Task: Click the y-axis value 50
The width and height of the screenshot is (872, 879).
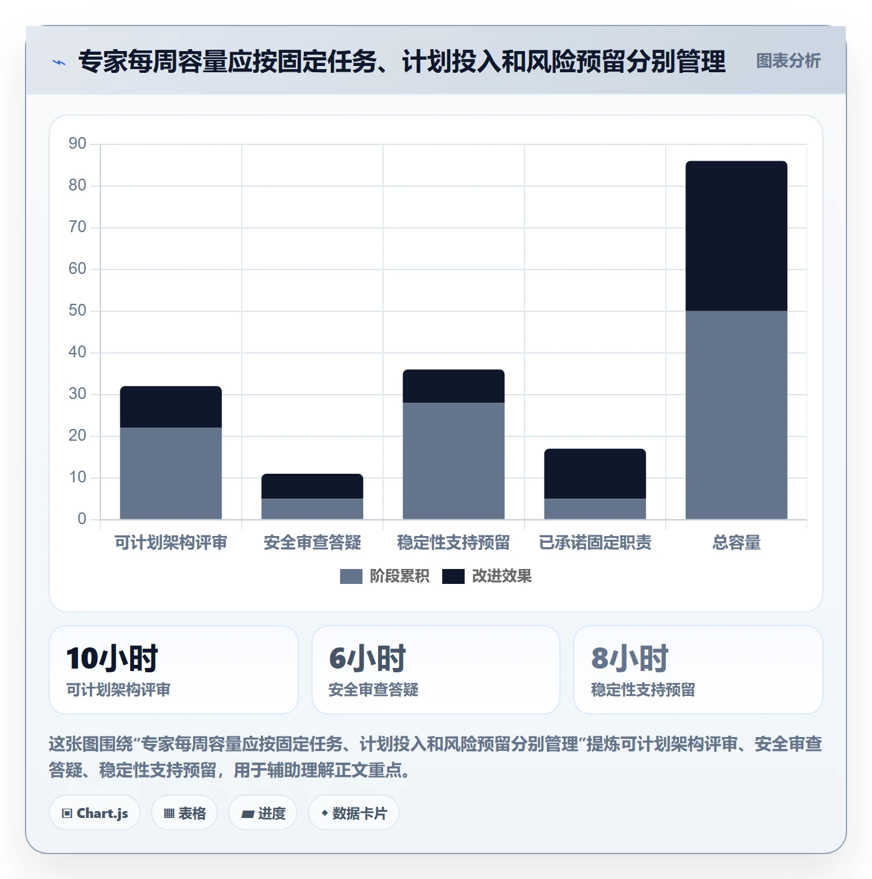Action: [x=77, y=311]
